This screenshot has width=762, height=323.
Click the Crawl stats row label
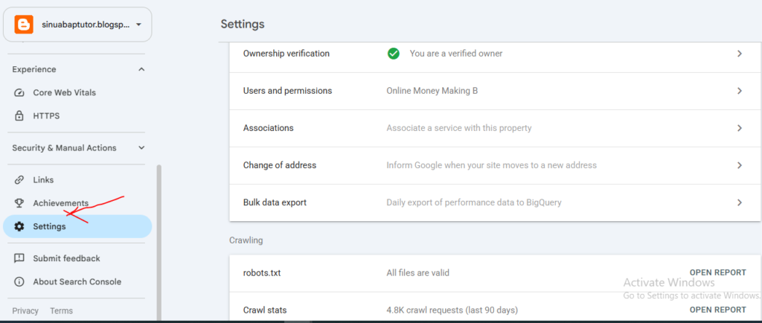click(265, 310)
